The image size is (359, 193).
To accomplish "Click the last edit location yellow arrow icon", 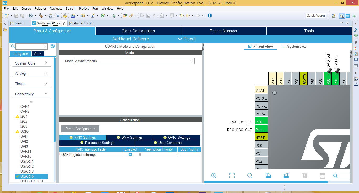I will point(182,15).
